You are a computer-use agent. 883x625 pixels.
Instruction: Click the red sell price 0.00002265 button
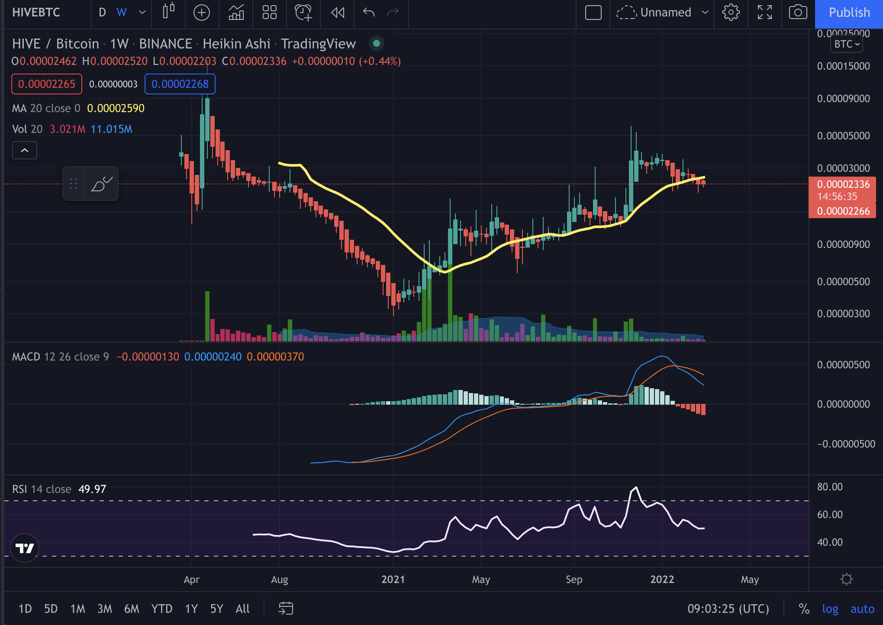[47, 84]
